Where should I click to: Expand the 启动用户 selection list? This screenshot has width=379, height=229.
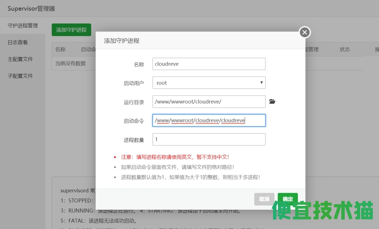click(208, 83)
